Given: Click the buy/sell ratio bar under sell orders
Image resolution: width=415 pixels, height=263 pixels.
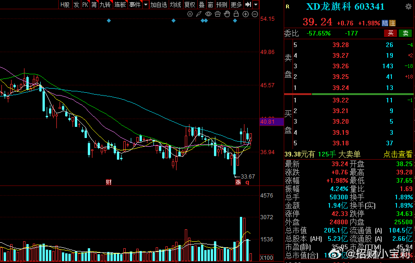Looking at the screenshot, I should (x=349, y=94).
